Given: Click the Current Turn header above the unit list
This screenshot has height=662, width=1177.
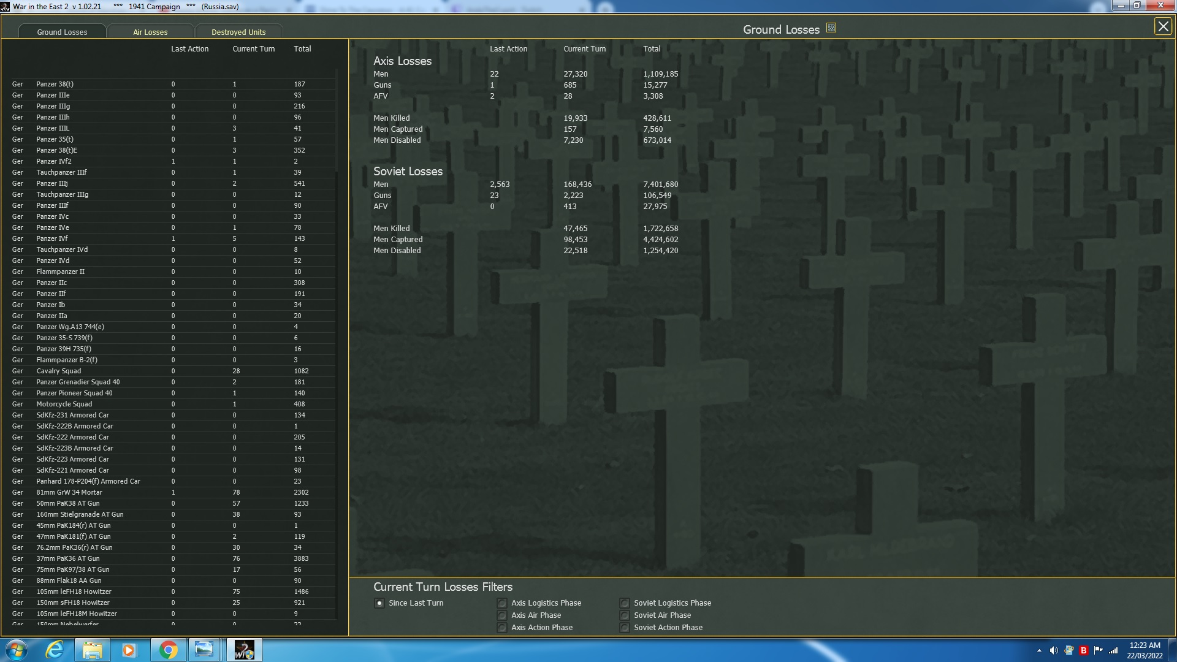Looking at the screenshot, I should [x=253, y=49].
